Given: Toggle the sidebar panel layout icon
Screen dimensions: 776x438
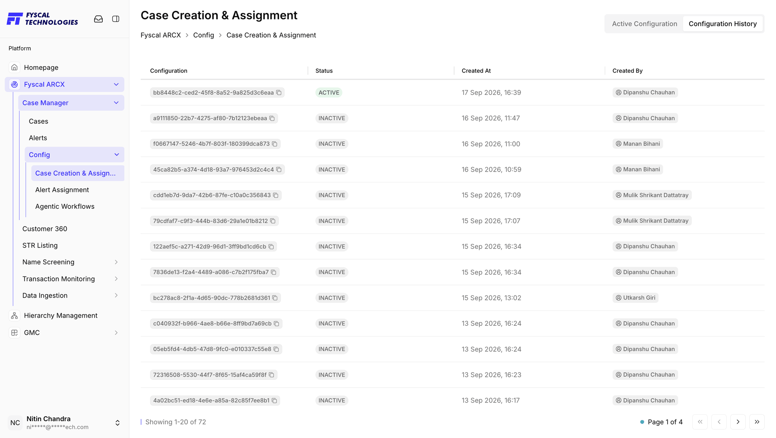Looking at the screenshot, I should coord(116,19).
